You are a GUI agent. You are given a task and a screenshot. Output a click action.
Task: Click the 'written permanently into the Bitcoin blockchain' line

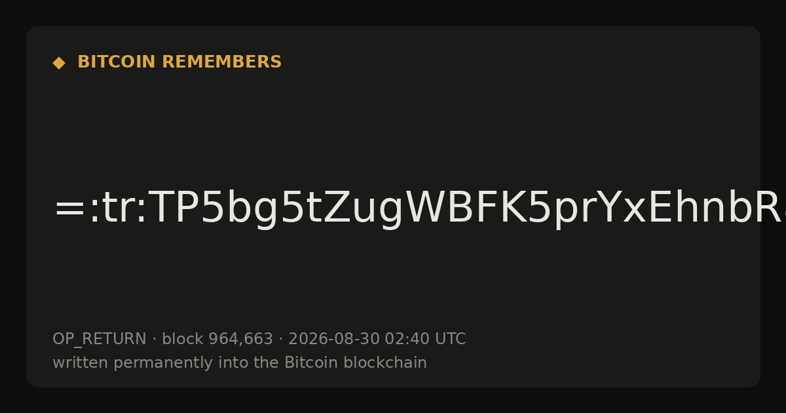(240, 363)
